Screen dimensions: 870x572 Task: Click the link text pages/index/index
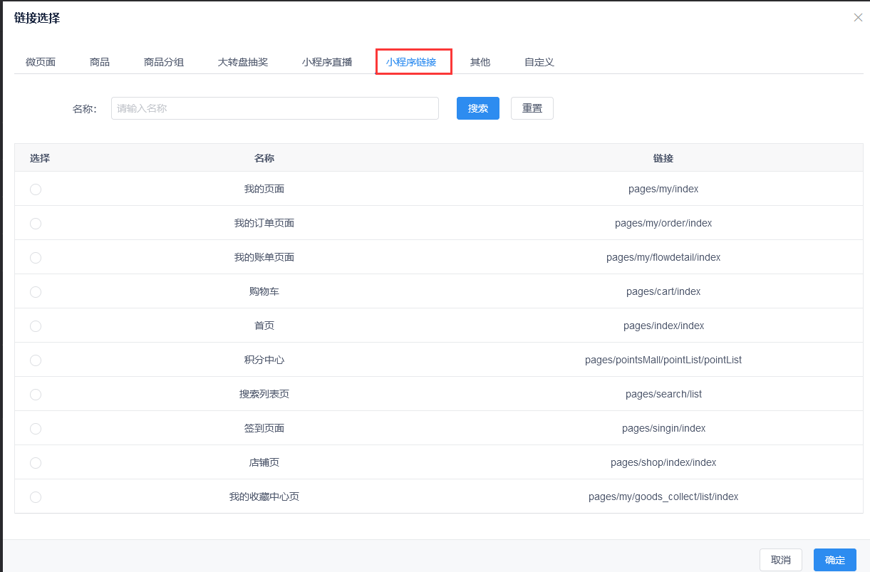coord(663,326)
